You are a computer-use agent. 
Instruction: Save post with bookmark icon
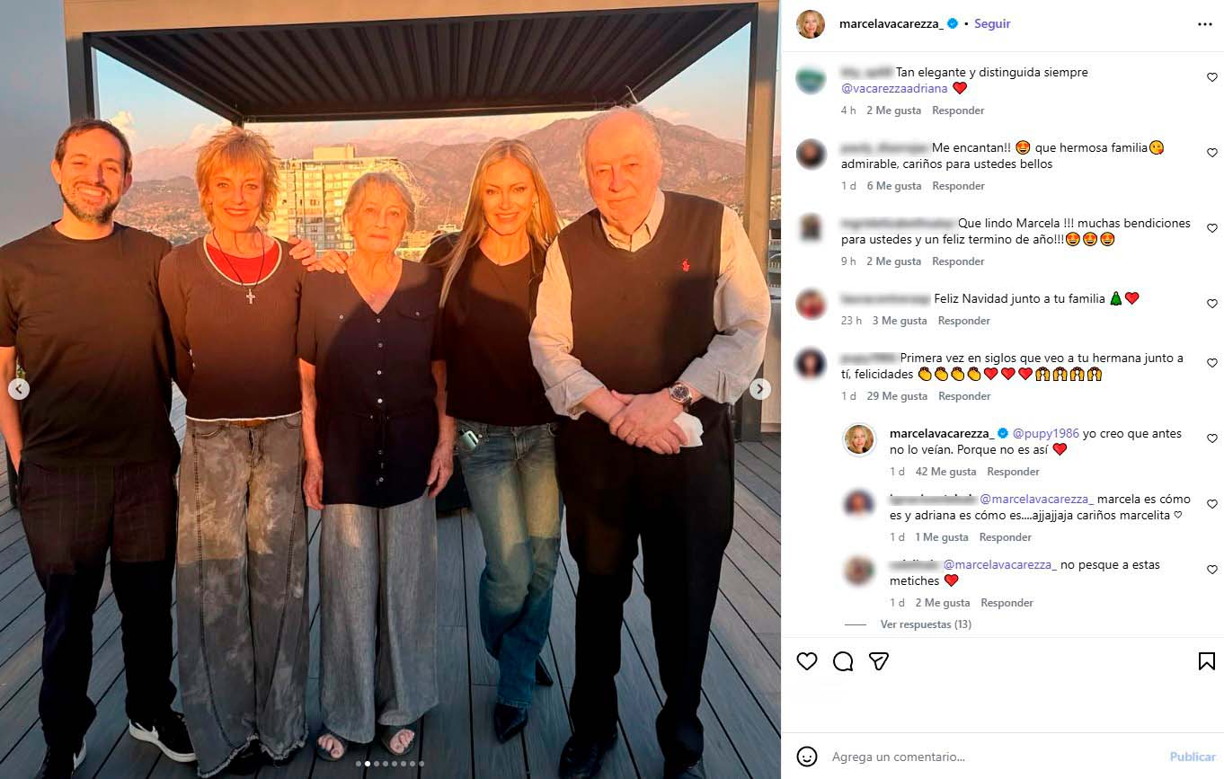tap(1207, 661)
